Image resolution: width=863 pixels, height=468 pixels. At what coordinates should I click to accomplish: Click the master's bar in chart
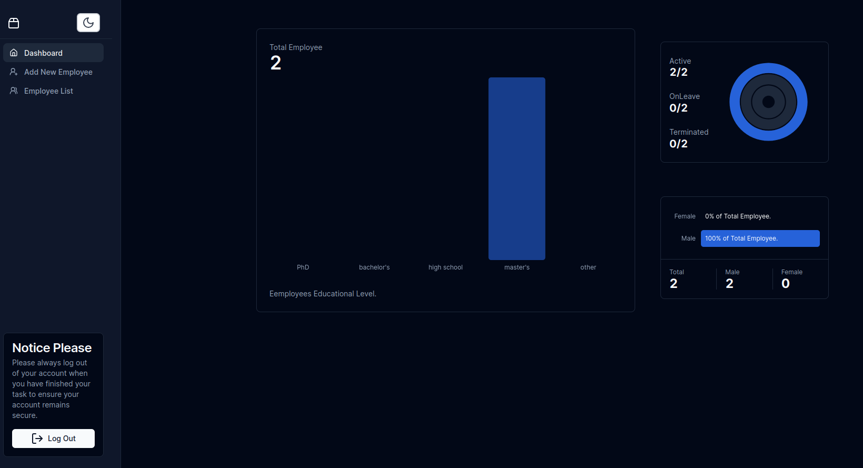(517, 168)
